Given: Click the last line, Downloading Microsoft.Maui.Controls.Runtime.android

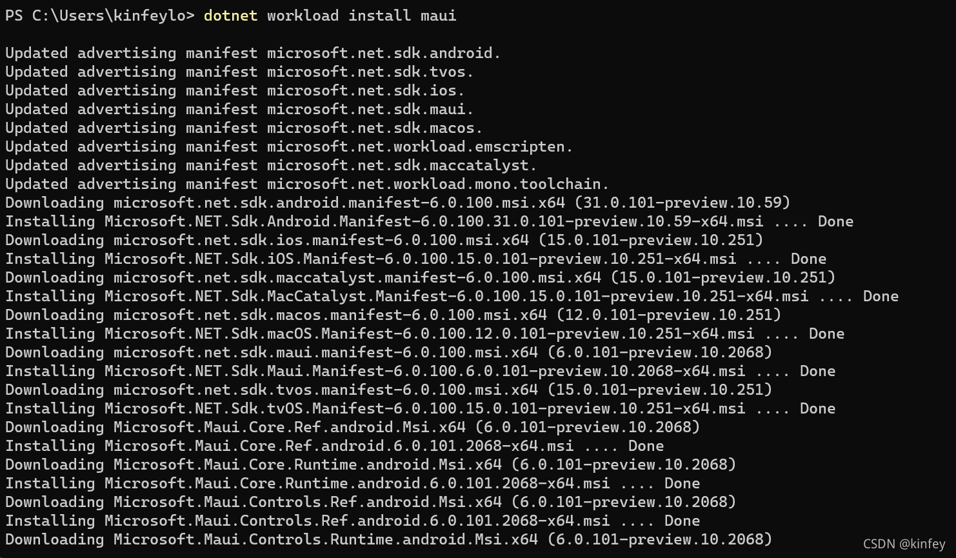Looking at the screenshot, I should coord(388,539).
